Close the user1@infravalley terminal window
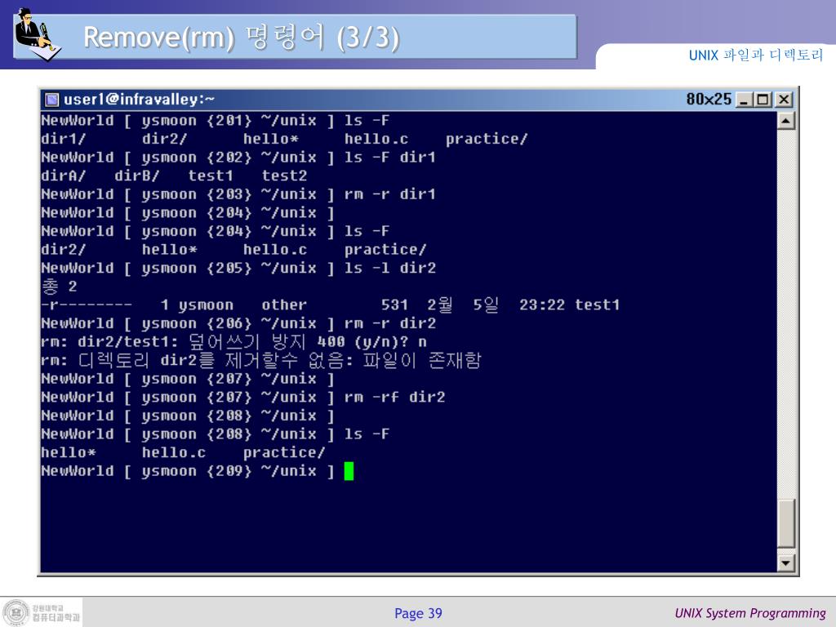Image resolution: width=836 pixels, height=627 pixels. point(784,100)
